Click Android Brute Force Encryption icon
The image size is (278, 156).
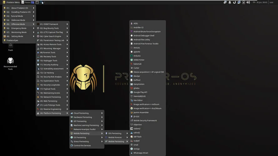[131, 32]
